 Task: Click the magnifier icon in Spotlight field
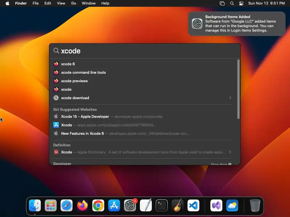tap(56, 51)
